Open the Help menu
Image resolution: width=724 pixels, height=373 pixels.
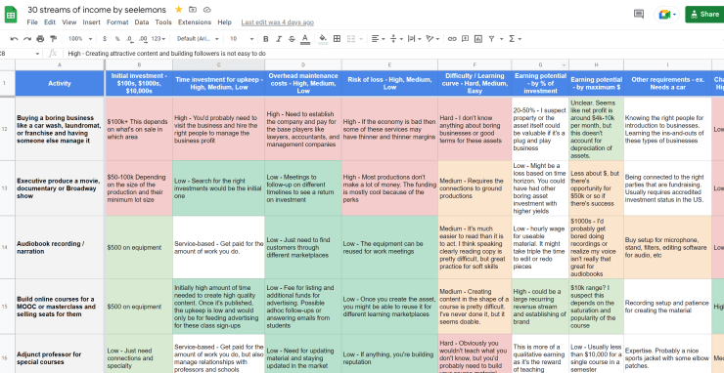coord(224,22)
